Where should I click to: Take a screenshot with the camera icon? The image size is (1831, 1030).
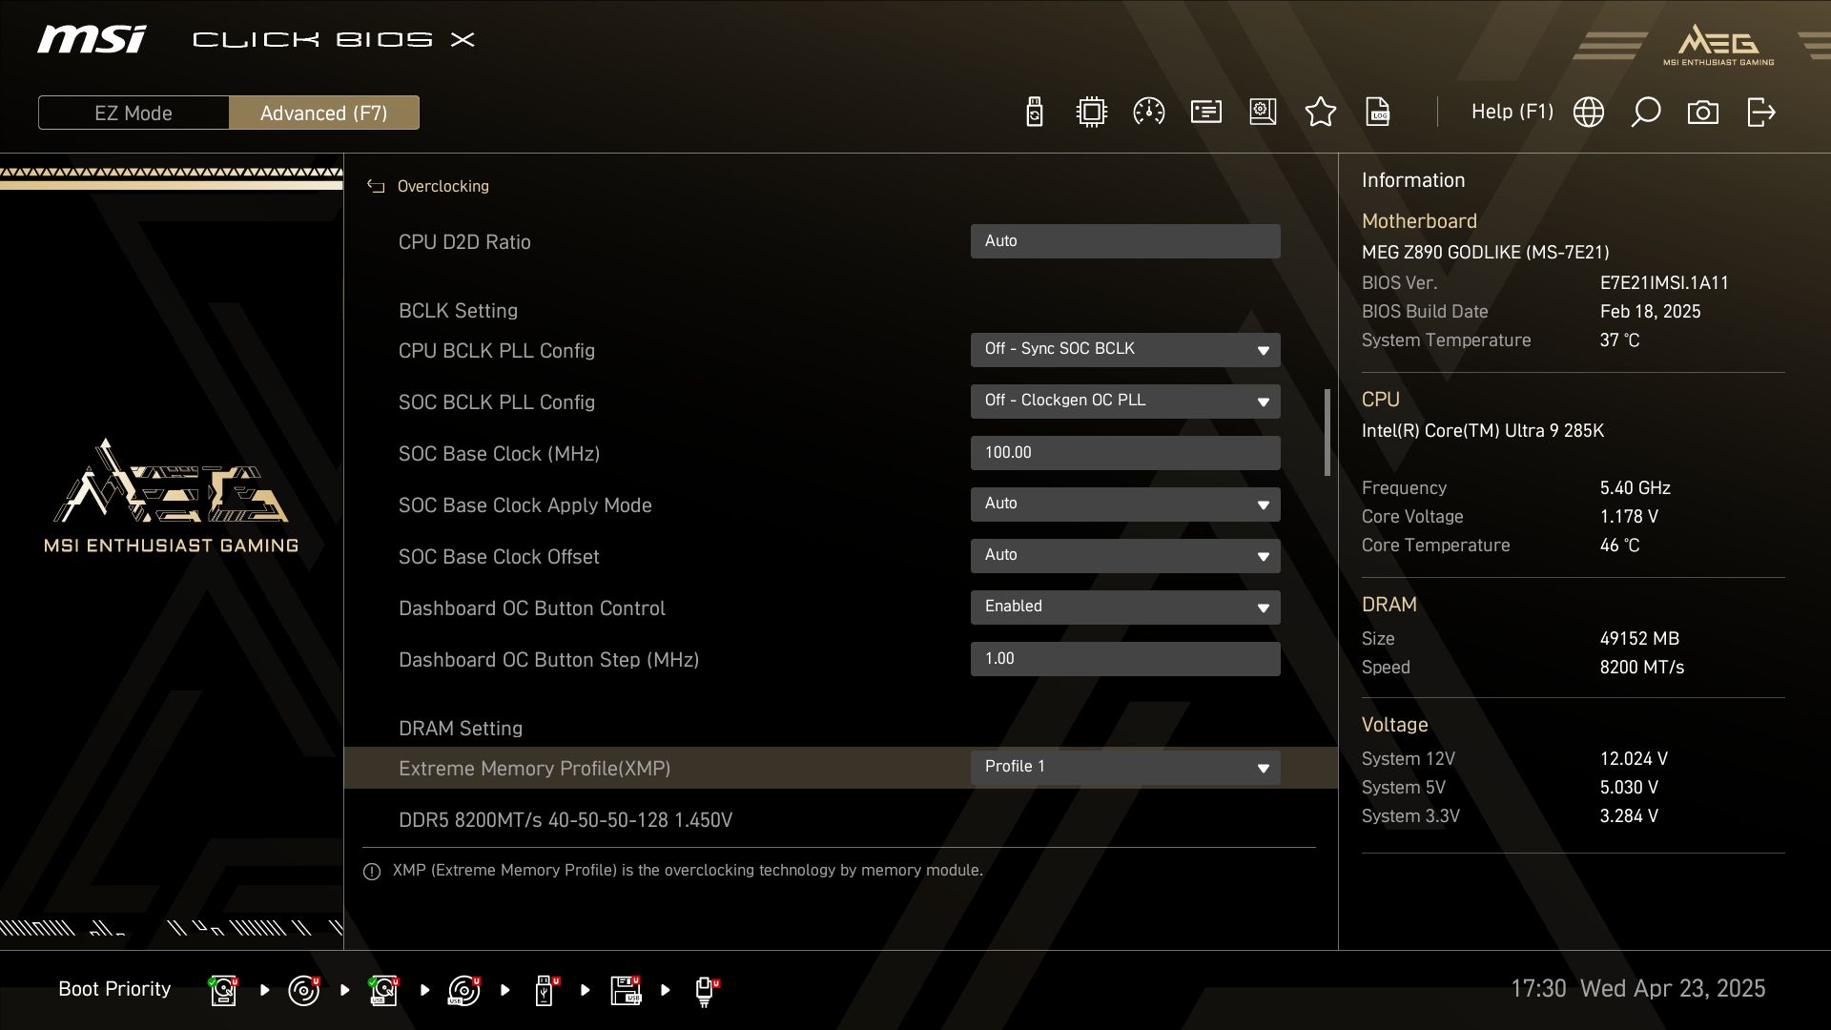[x=1703, y=113]
